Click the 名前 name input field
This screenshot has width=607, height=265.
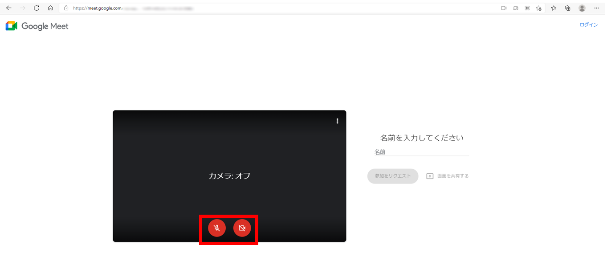point(421,152)
